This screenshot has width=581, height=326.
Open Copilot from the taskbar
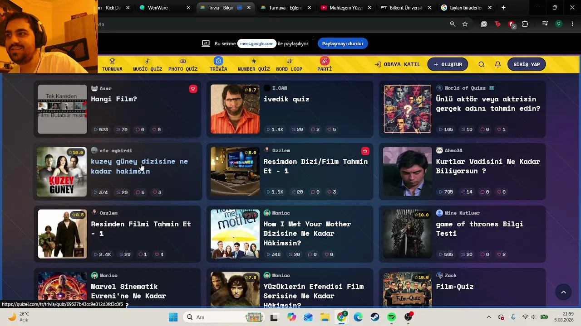(x=291, y=317)
